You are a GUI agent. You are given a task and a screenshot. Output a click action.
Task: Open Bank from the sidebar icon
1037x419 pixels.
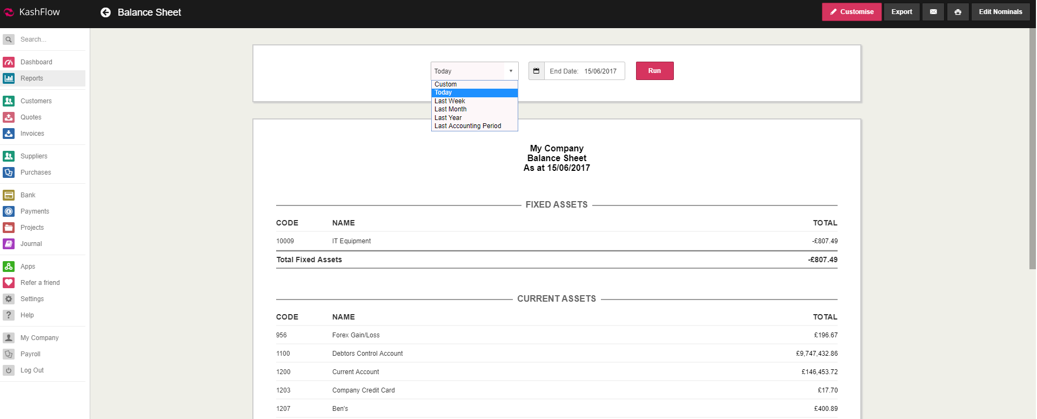(9, 195)
